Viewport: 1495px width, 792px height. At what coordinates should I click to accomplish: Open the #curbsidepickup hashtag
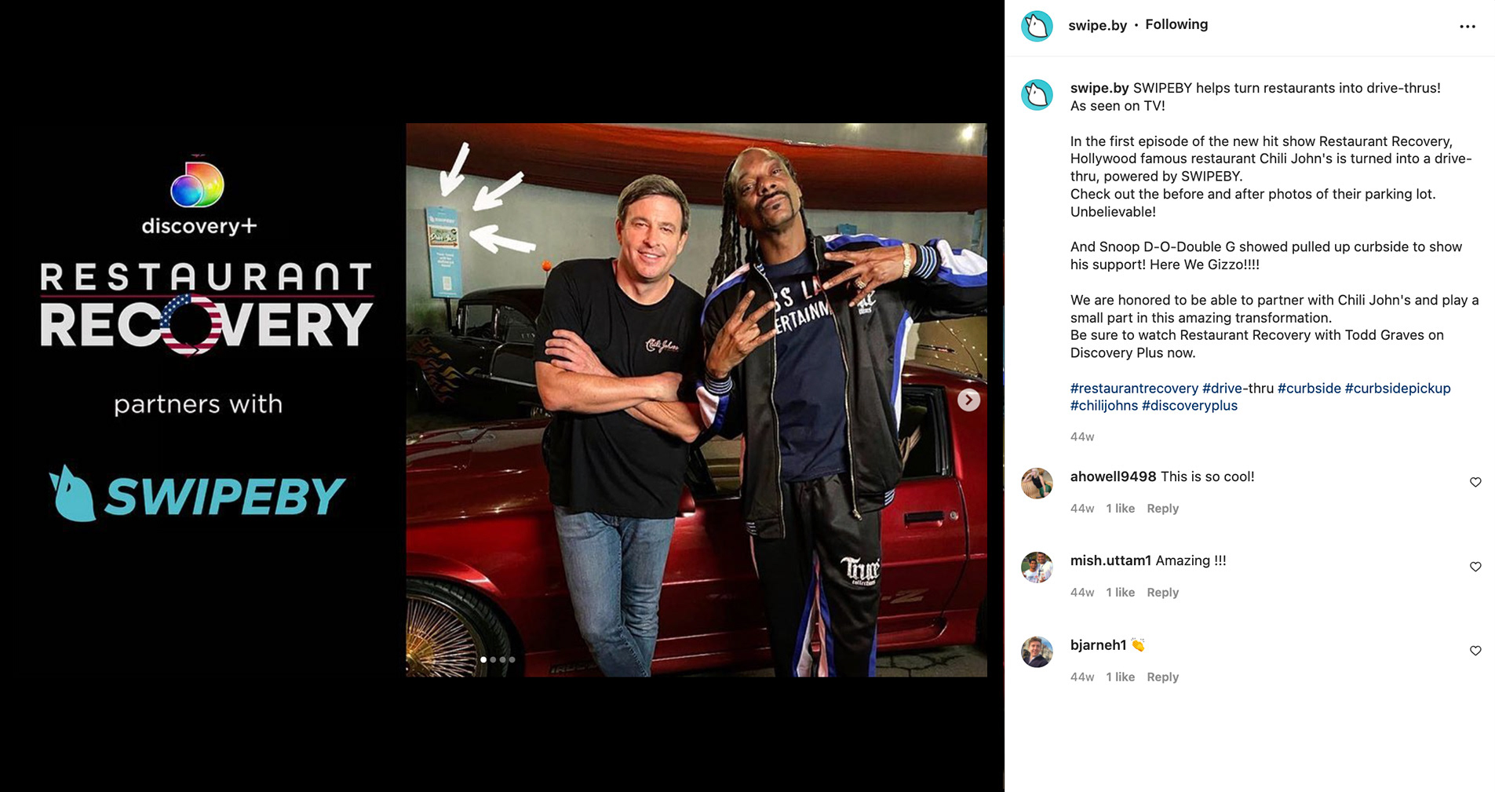click(1398, 389)
